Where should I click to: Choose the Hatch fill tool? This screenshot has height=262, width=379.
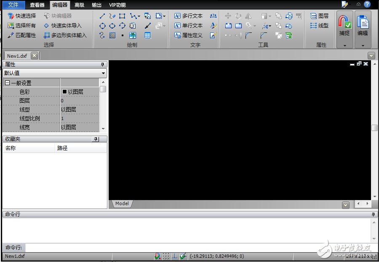click(x=112, y=36)
